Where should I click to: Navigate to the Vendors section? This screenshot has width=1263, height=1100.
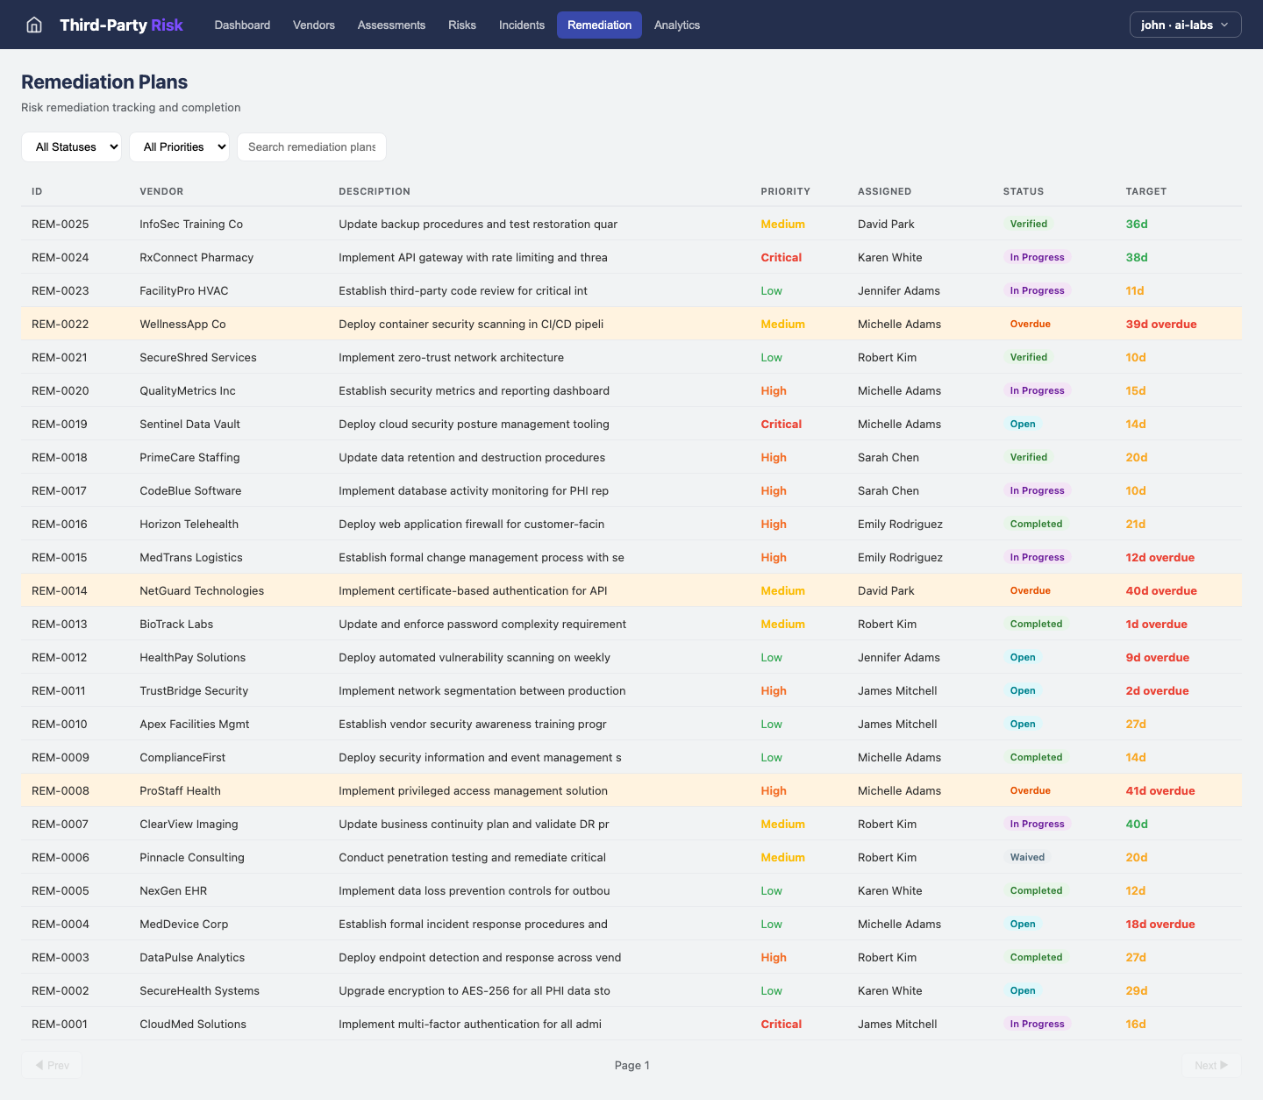tap(313, 25)
